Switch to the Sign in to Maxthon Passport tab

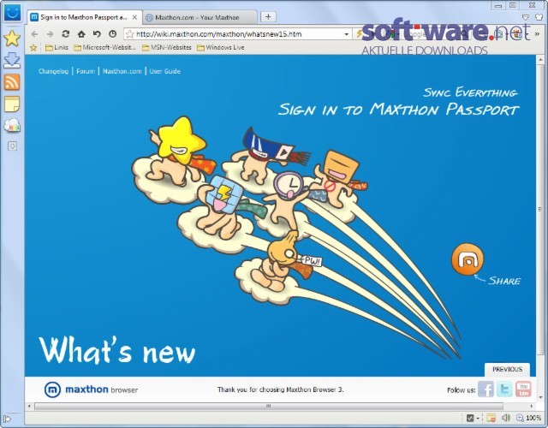tap(84, 17)
